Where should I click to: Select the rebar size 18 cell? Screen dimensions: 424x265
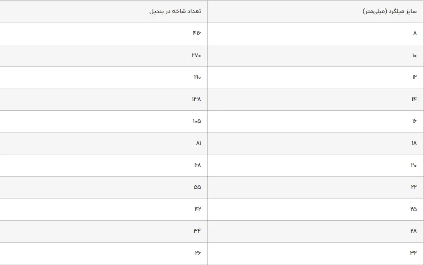(414, 143)
